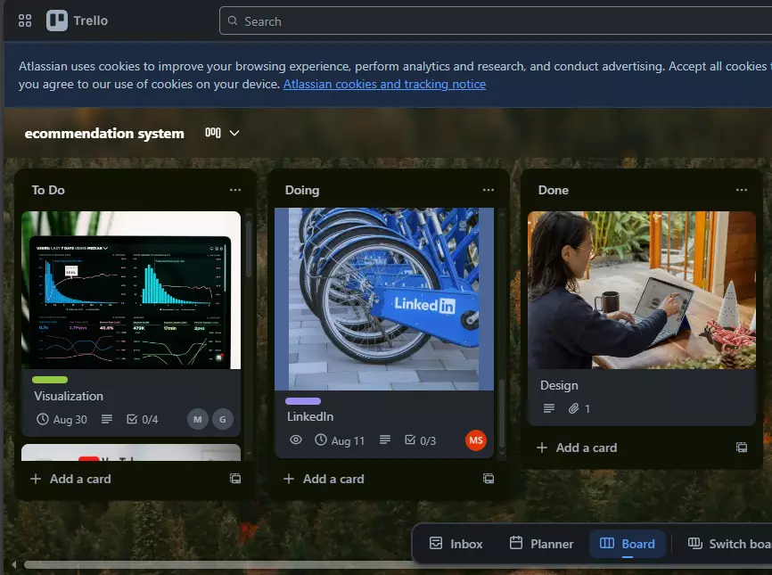The height and width of the screenshot is (575, 772).
Task: Open the Design card title
Action: coord(559,385)
